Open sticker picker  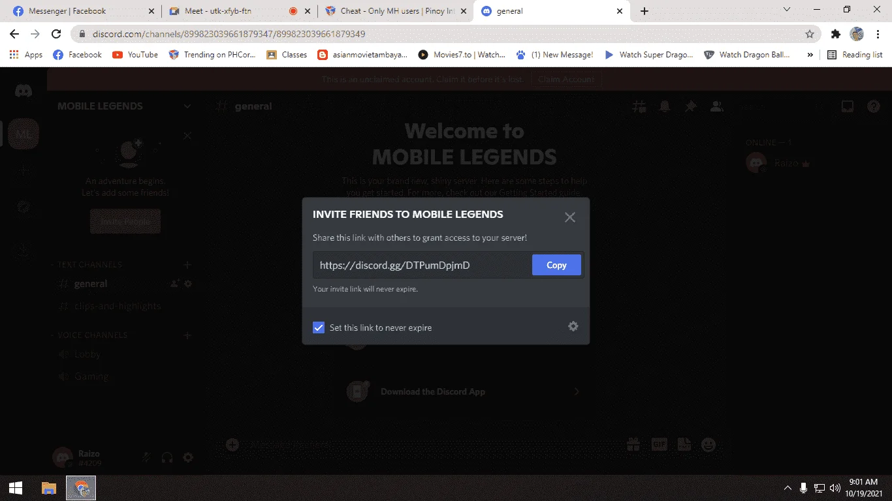coord(684,445)
